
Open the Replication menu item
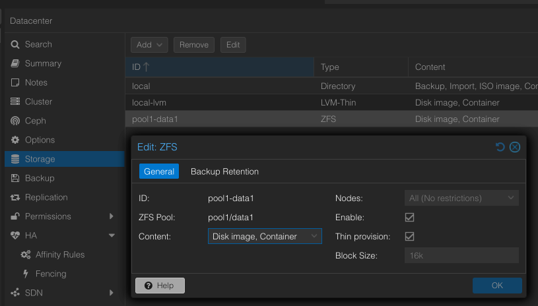click(x=65, y=197)
